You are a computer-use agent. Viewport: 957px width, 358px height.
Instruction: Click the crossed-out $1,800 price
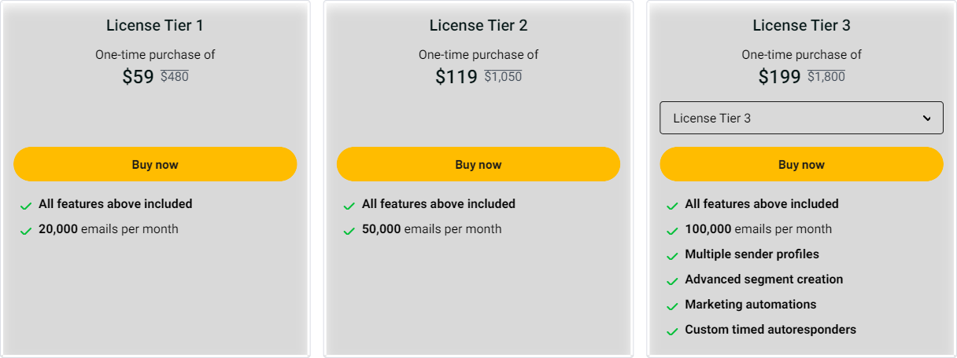pyautogui.click(x=826, y=77)
